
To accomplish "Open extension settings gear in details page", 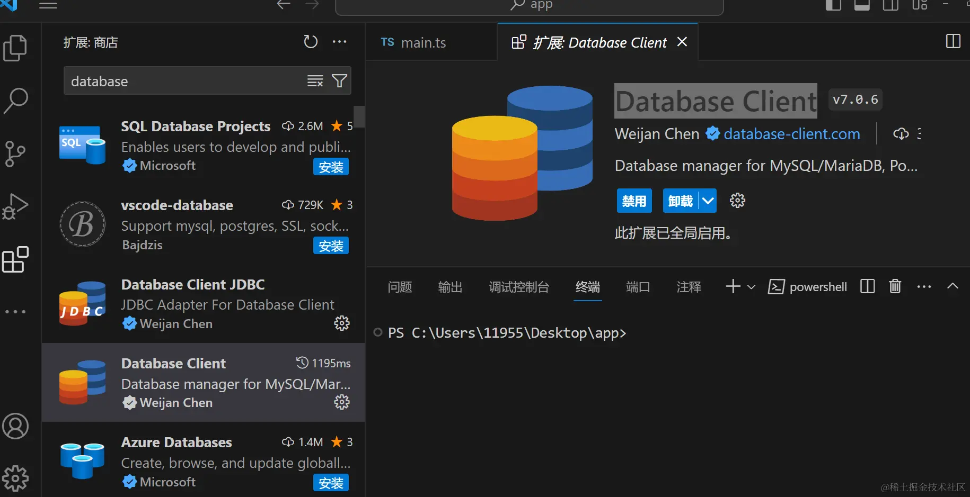I will point(737,201).
